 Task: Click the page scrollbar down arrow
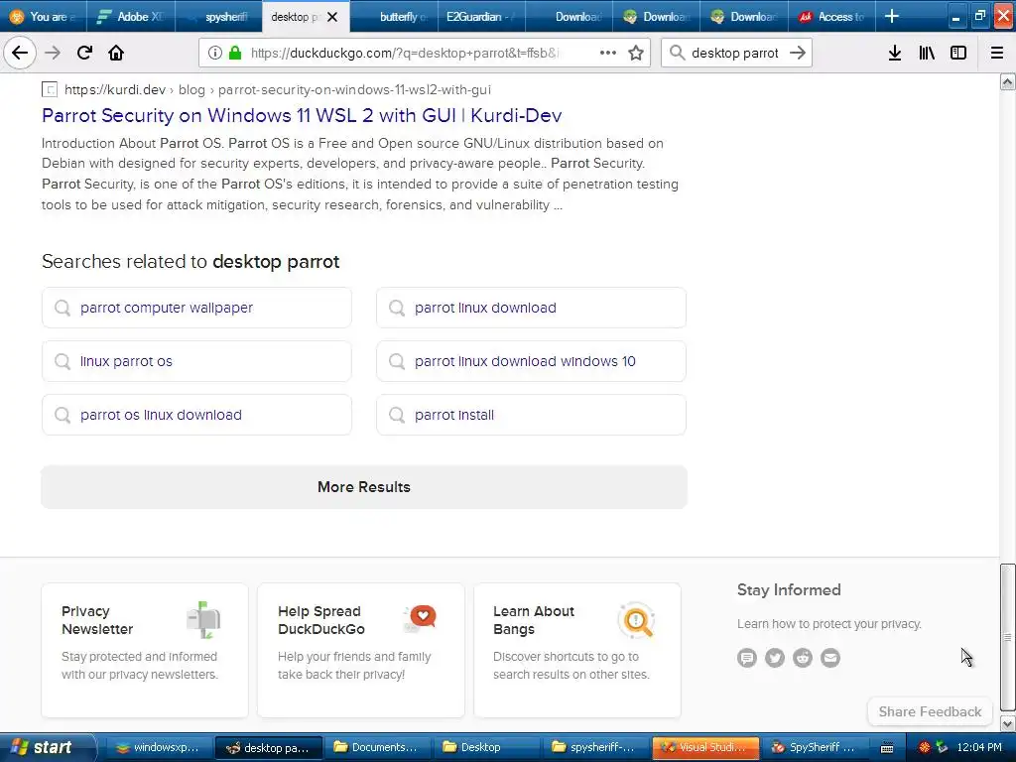[1008, 723]
